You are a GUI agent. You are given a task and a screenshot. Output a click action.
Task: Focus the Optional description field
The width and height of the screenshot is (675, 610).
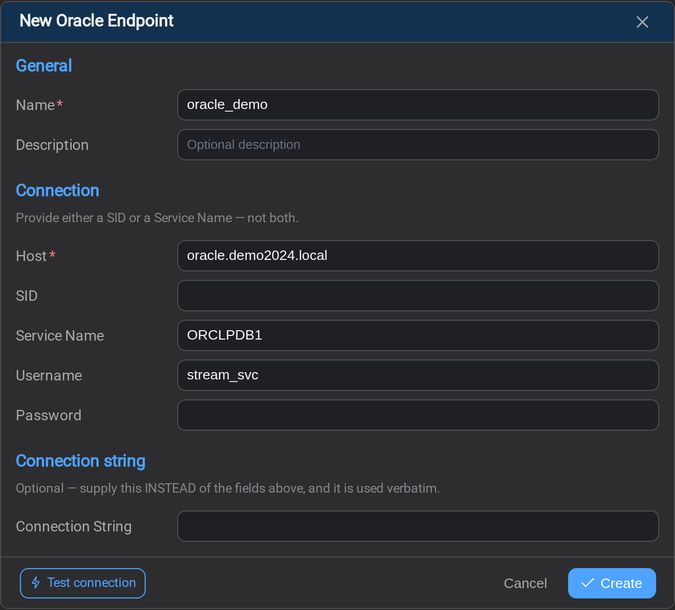click(418, 145)
